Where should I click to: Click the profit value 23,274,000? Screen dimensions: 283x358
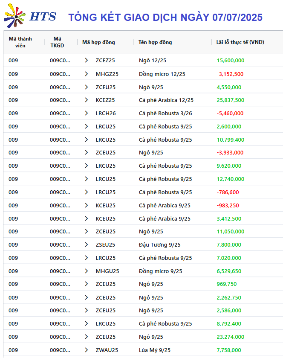pyautogui.click(x=230, y=337)
